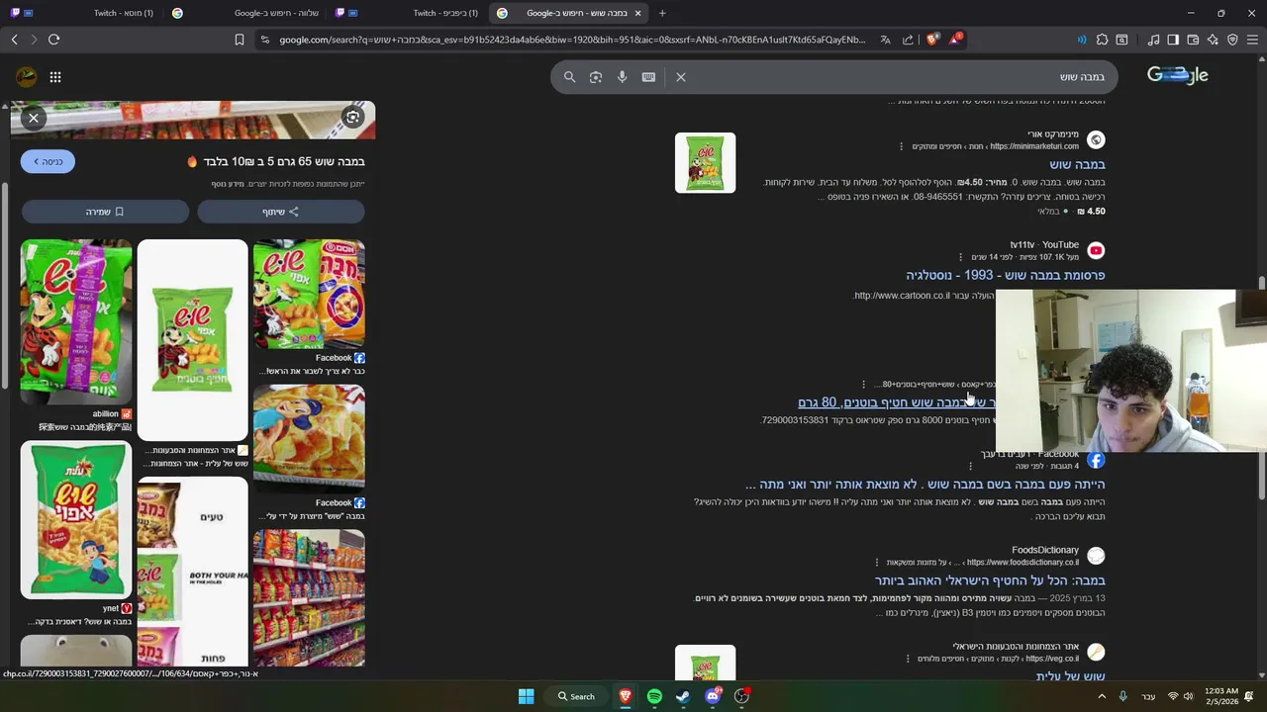Click the address bar URL
This screenshot has height=712, width=1267.
(572, 40)
